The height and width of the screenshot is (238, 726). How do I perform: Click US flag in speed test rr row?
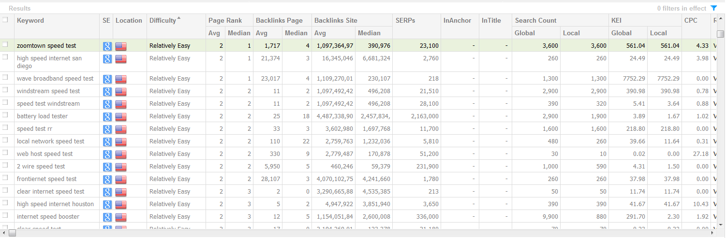pyautogui.click(x=121, y=129)
